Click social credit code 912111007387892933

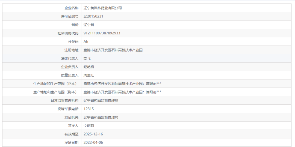[102, 33]
